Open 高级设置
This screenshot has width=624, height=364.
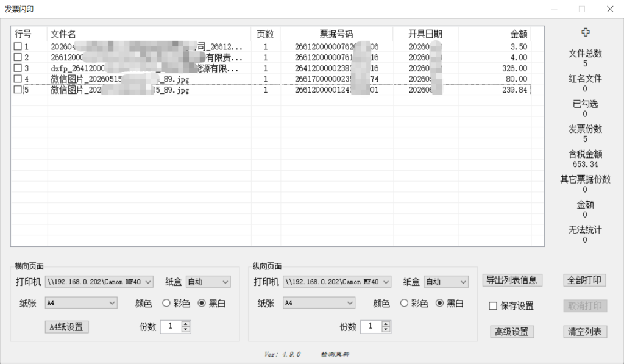click(512, 331)
